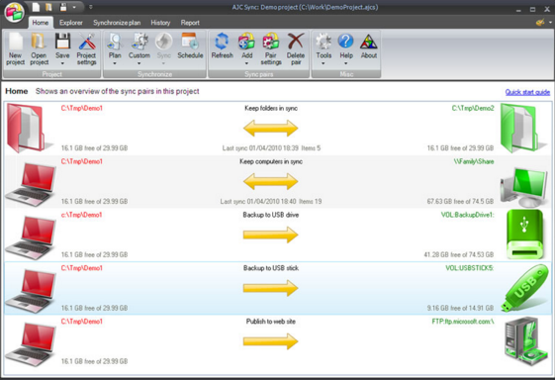The image size is (555, 380).
Task: Switch to the Explorer tab
Action: click(x=71, y=23)
